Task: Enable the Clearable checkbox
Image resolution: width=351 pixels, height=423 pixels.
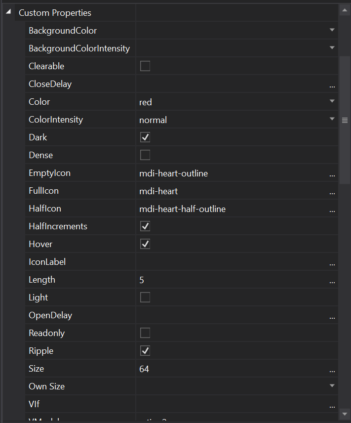Action: (x=145, y=66)
